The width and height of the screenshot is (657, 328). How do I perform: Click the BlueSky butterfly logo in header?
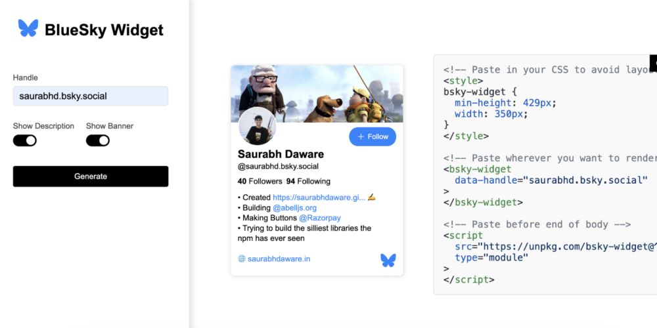tap(28, 28)
